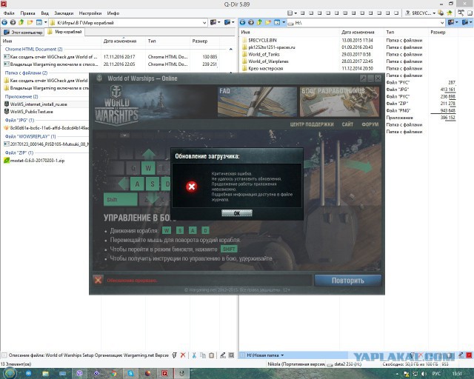Go back in the left pane
This screenshot has width=474, height=379.
4,22
